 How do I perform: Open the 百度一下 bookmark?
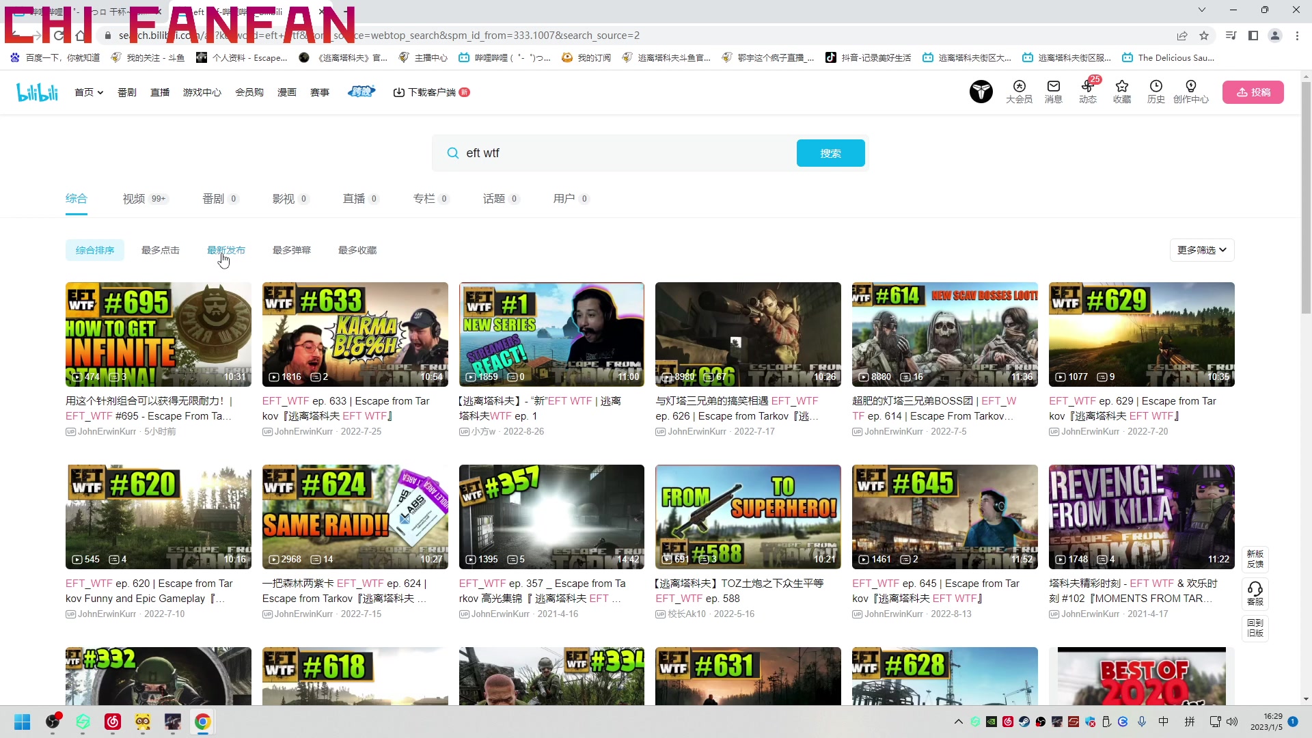click(x=55, y=58)
